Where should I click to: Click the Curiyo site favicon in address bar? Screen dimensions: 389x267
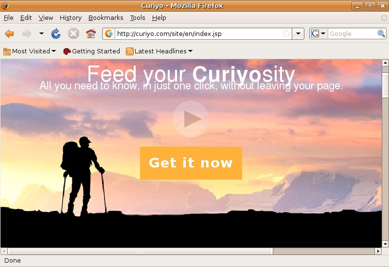109,33
